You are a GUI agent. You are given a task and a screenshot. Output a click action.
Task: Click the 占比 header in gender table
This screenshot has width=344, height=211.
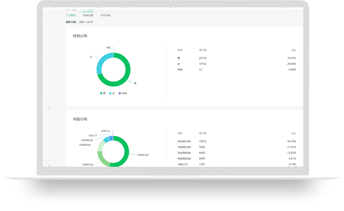(293, 50)
